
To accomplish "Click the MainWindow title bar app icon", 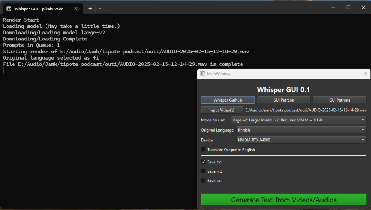I will click(203, 74).
